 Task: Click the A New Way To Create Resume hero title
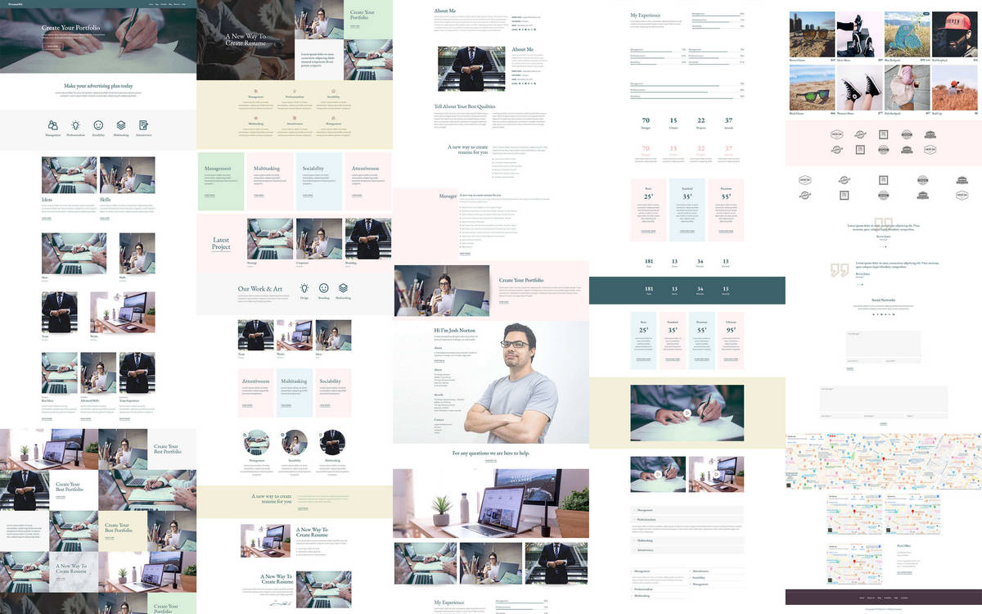click(x=245, y=39)
